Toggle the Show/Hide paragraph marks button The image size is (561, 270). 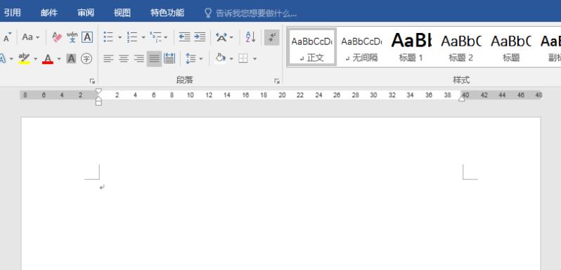(272, 37)
